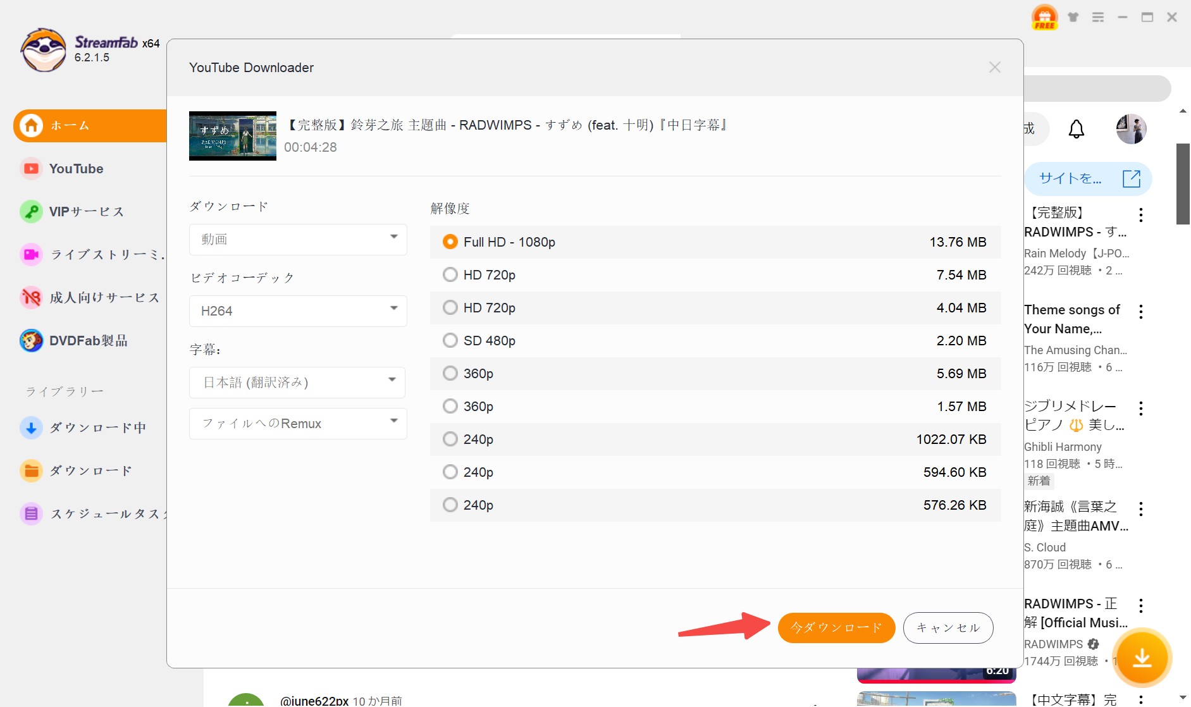Select 360p 1.57 MB option
This screenshot has width=1191, height=707.
click(715, 407)
